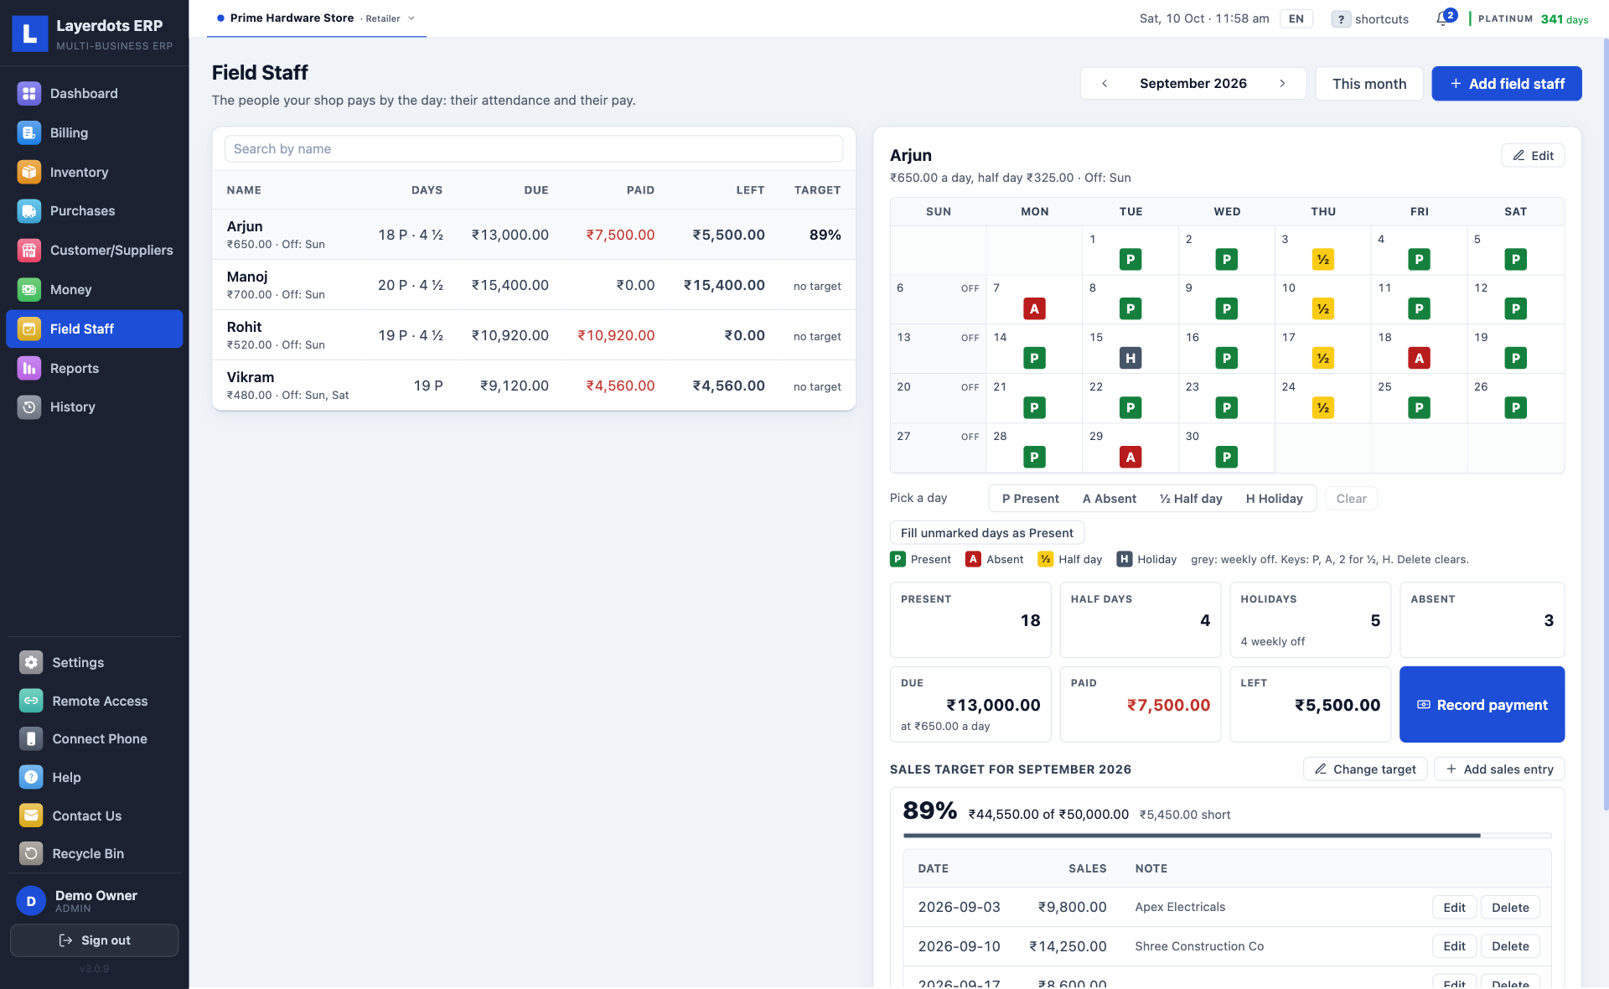Delete the Apex Electricals sales entry

tap(1510, 908)
